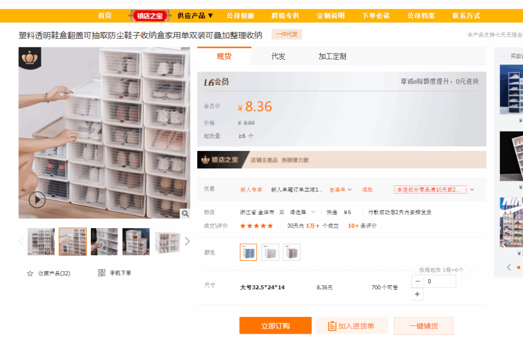Increase quantity with the plus button
523x350 pixels.
coord(417,294)
